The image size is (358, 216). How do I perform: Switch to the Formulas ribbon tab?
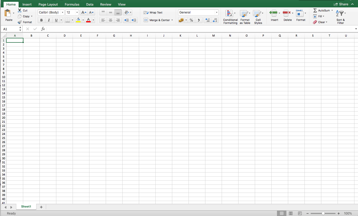(x=72, y=4)
